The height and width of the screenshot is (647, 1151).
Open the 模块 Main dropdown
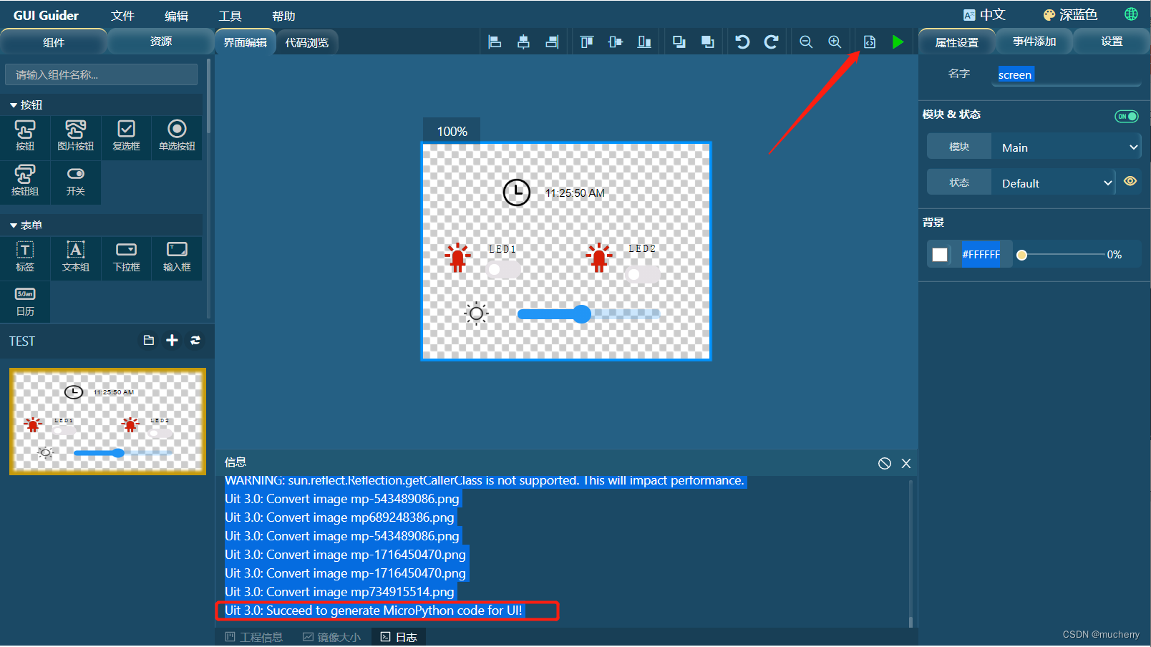tap(1066, 147)
